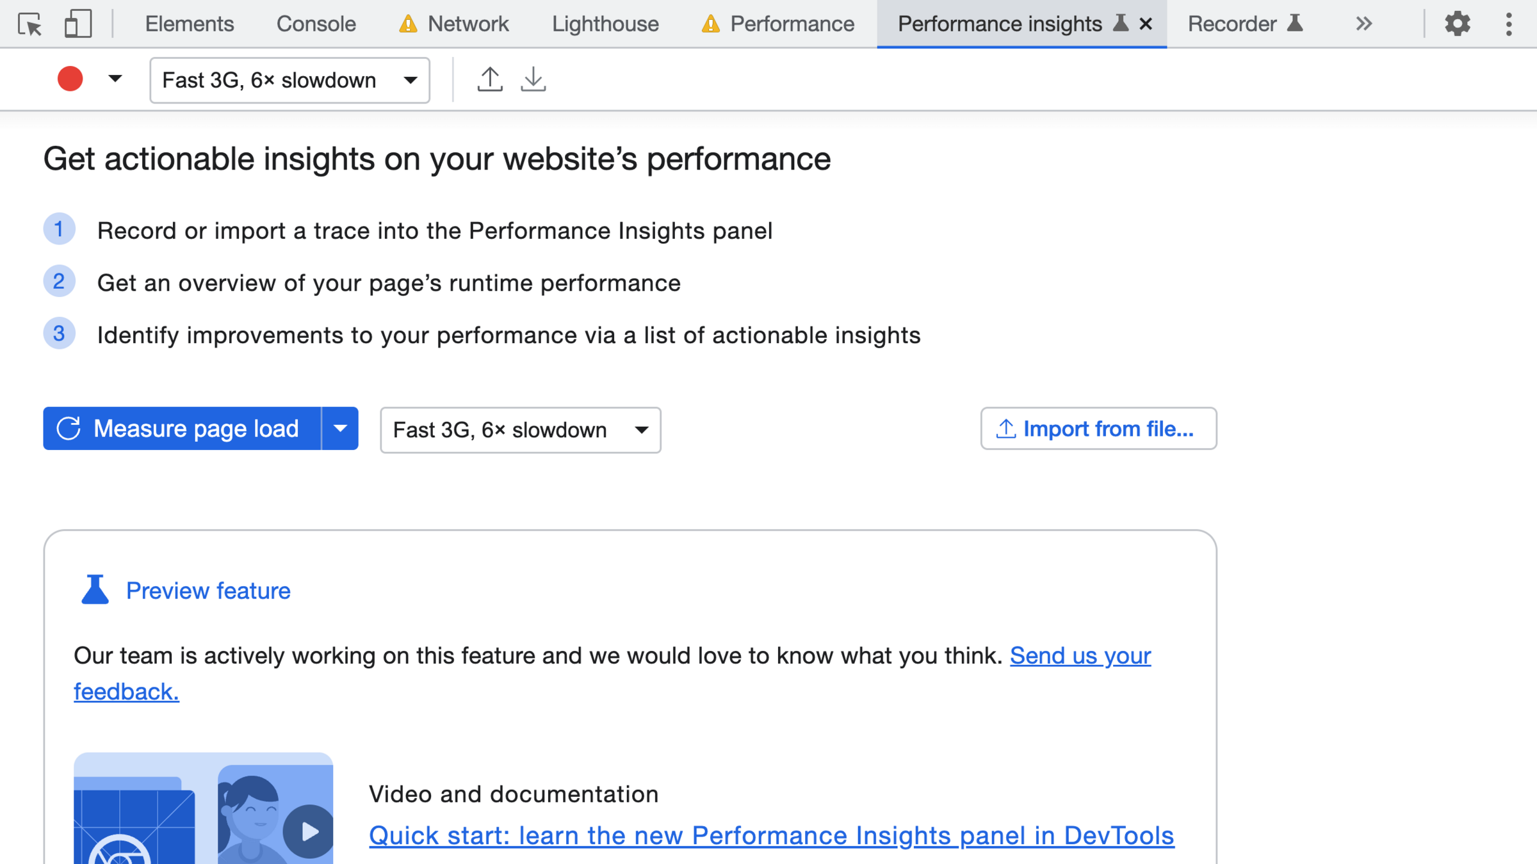Open DevTools settings via the gear icon
The height and width of the screenshot is (864, 1537).
click(x=1457, y=24)
